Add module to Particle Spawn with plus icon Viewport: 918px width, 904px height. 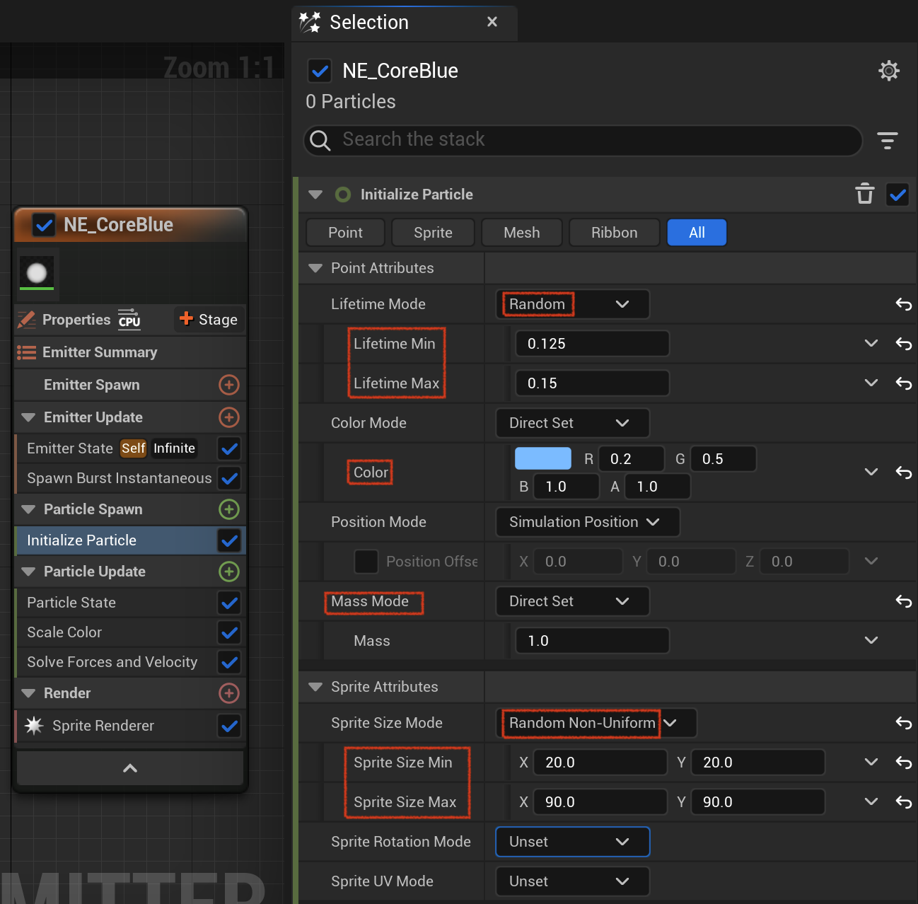pos(229,509)
